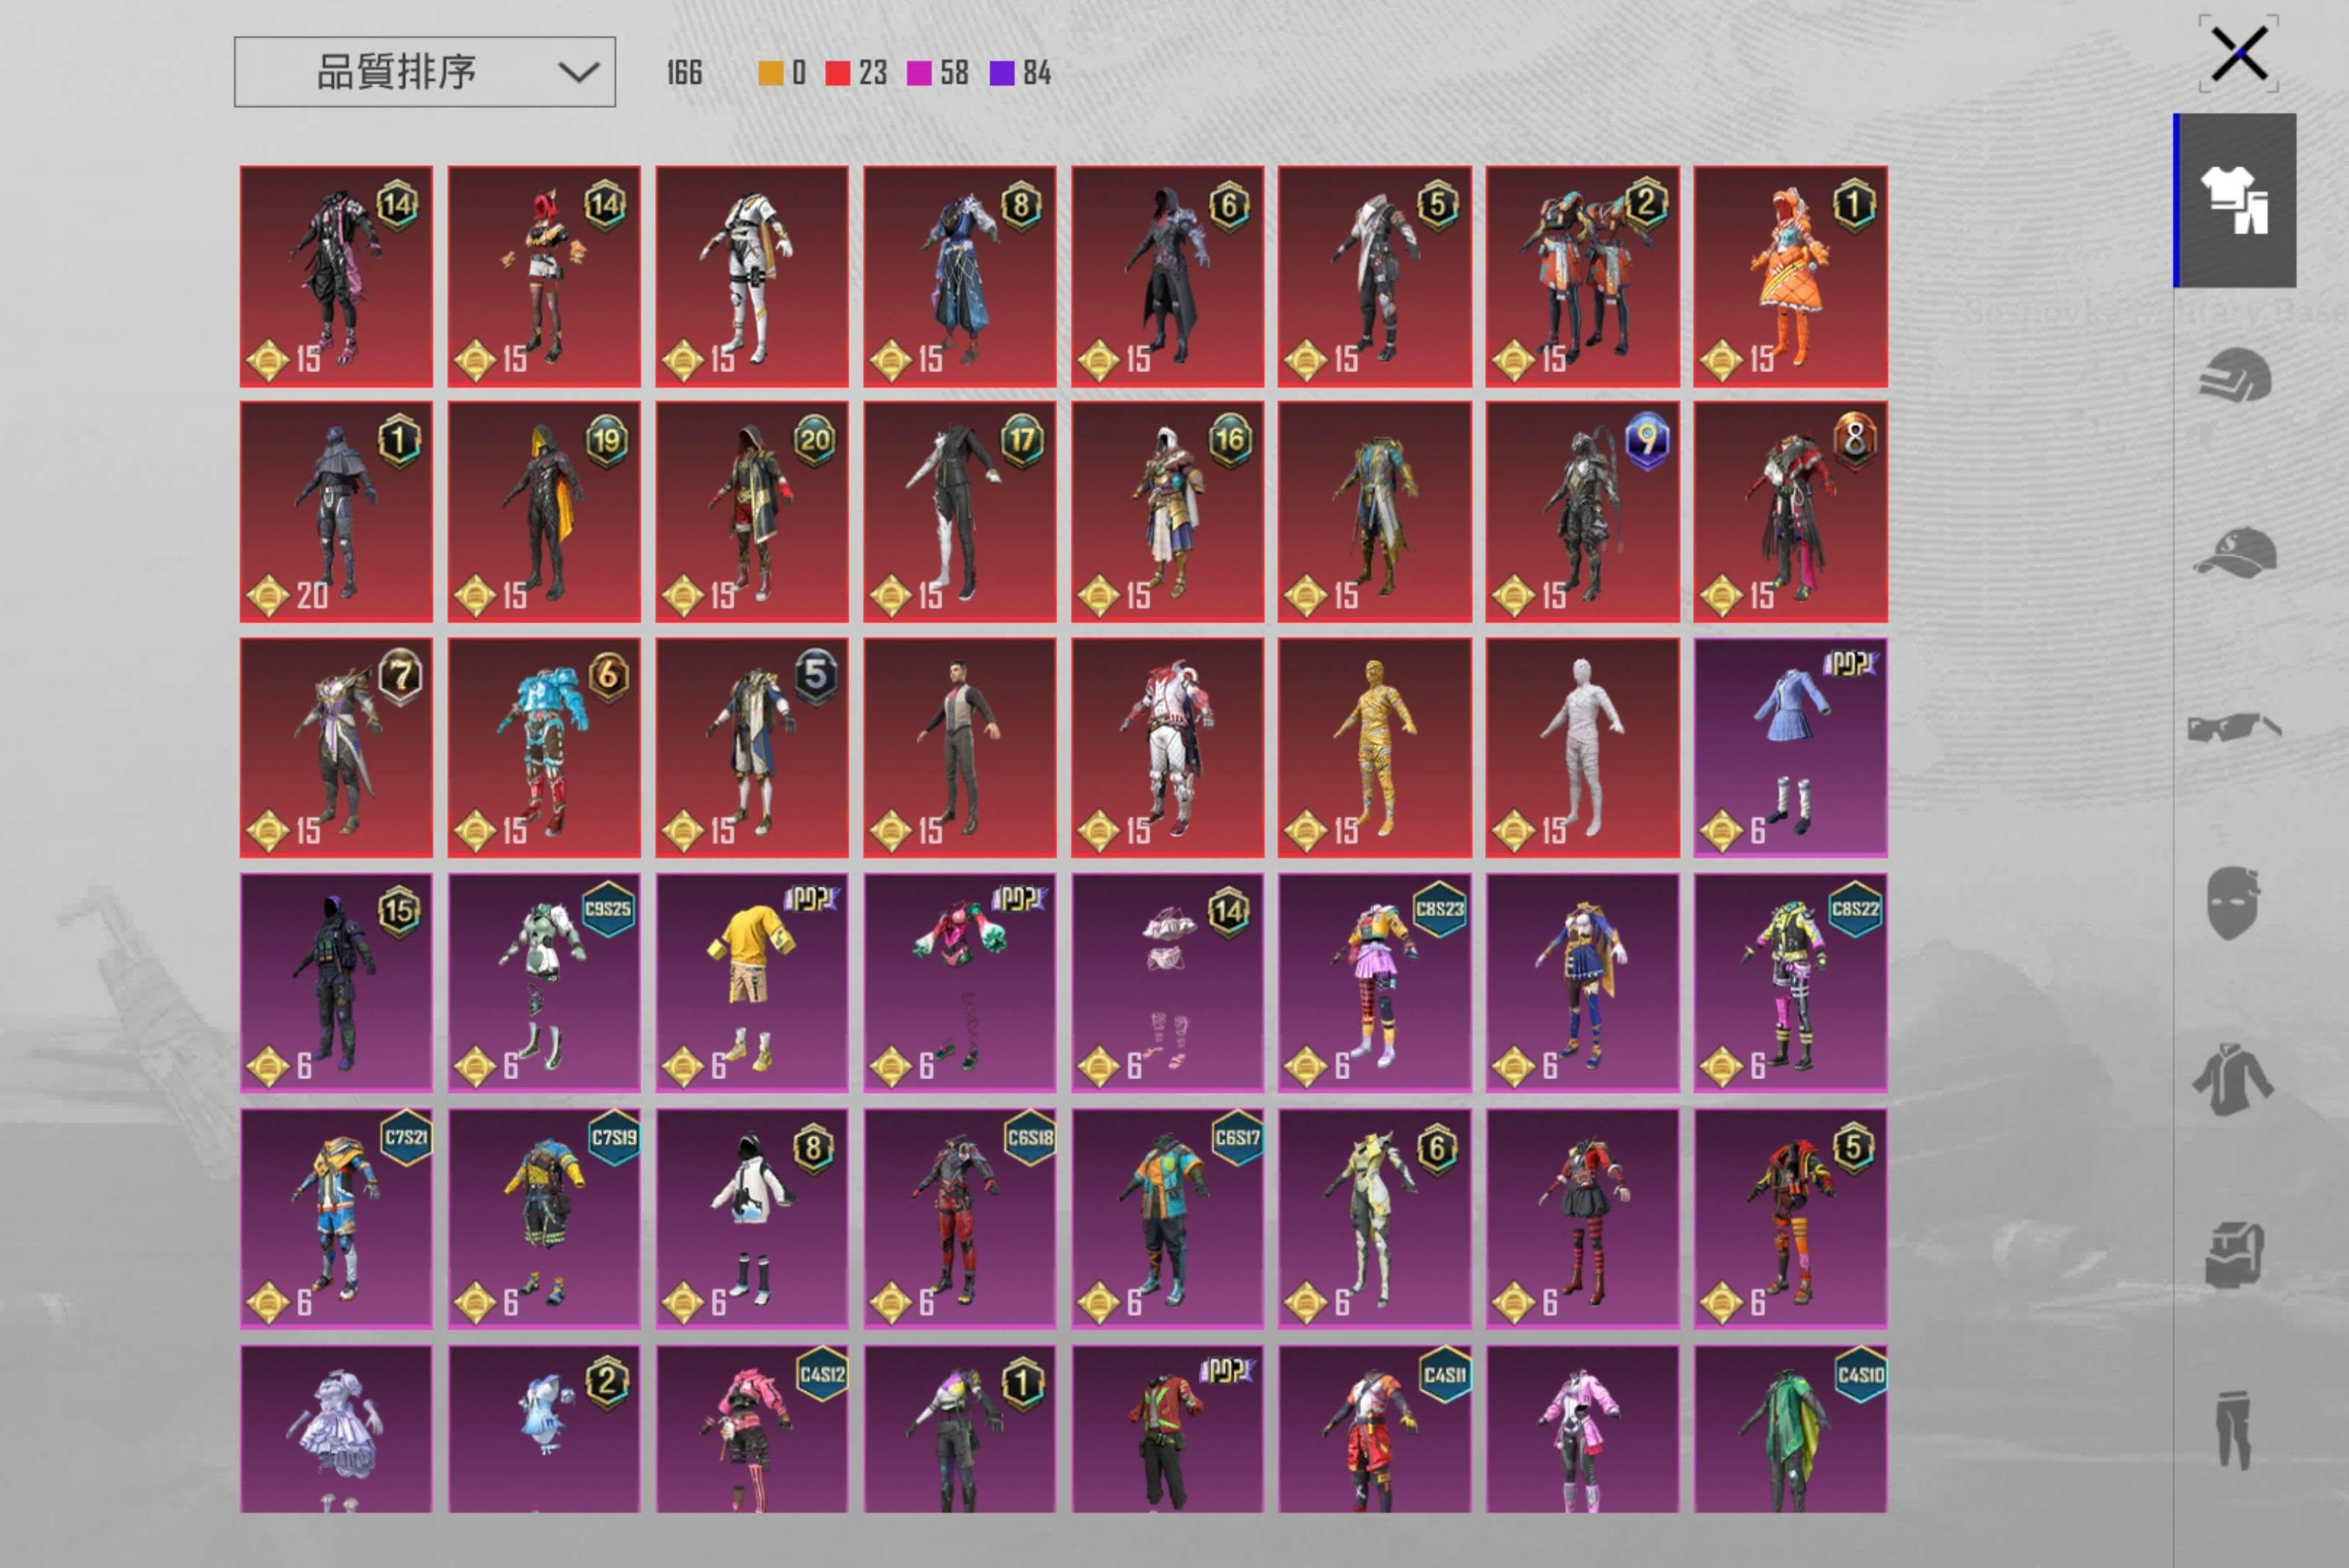Select the outfit costing 20 coins
Screen dimensions: 2349x1568
336,512
